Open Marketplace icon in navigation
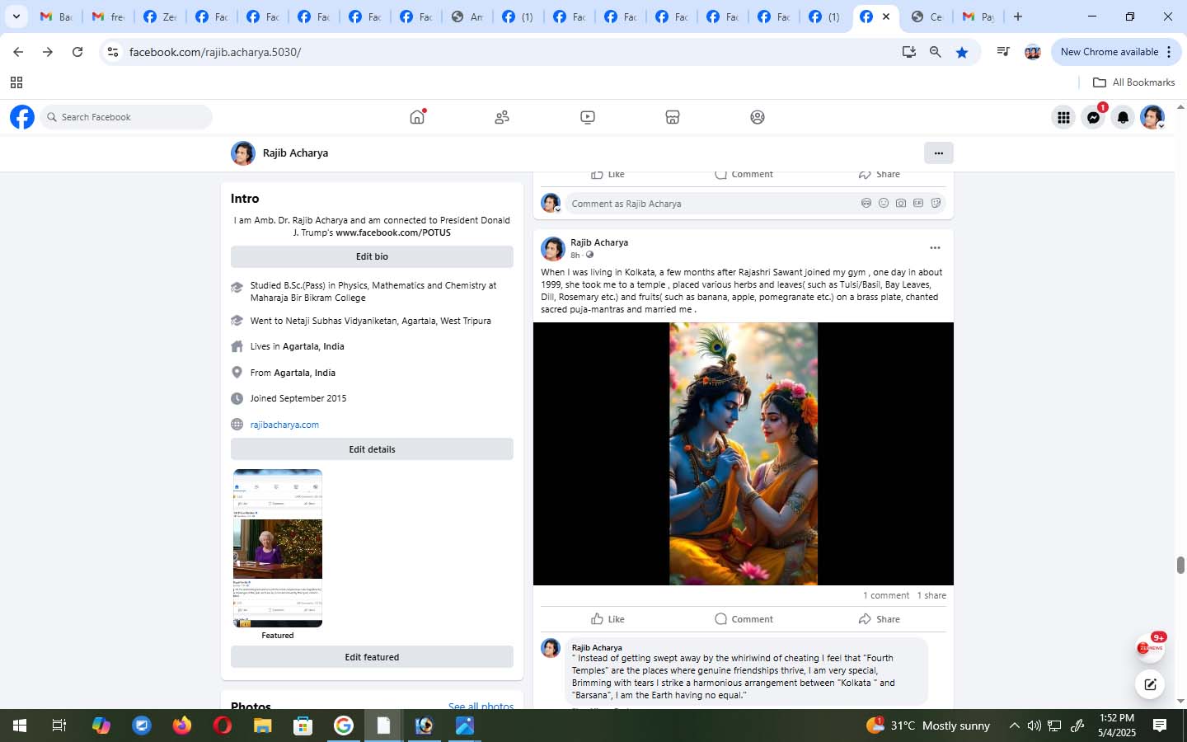Image resolution: width=1187 pixels, height=742 pixels. pos(673,117)
